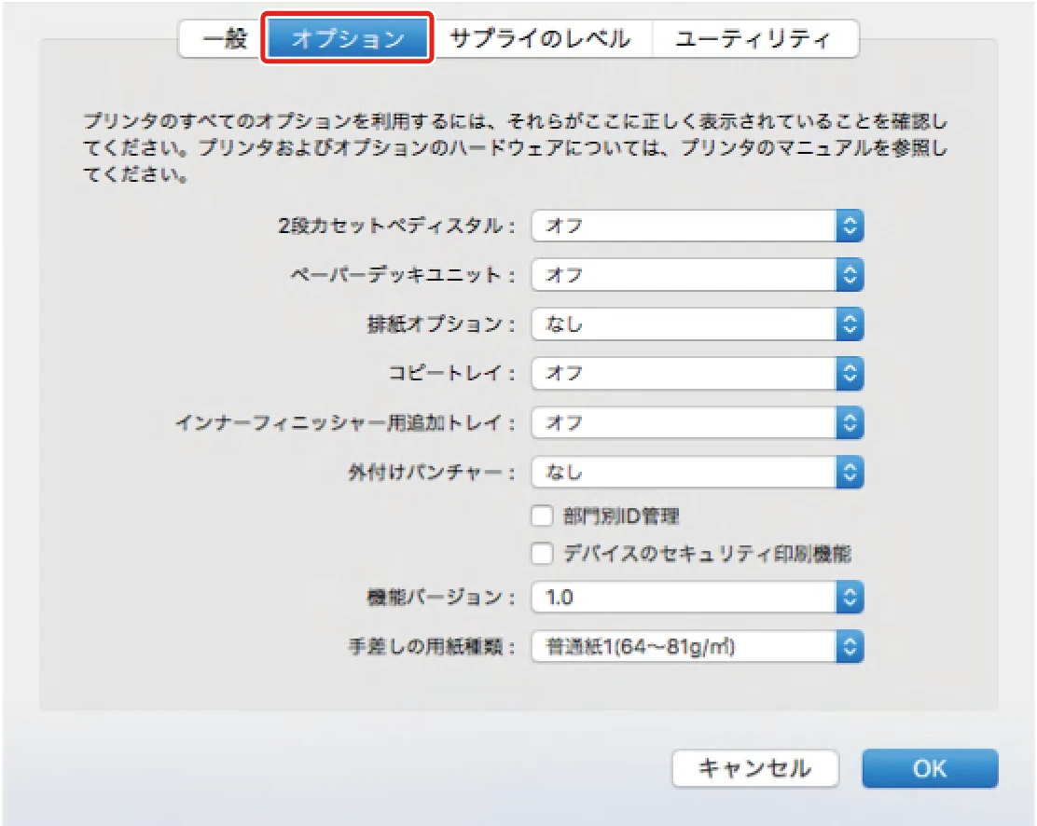
Task: Click the 外付けパンチャー label
Action: pos(431,472)
